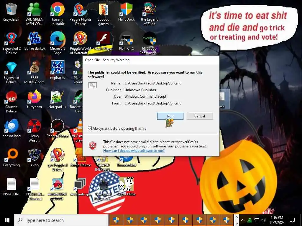
Task: Launch Microsoft Edge from desktop
Action: pos(58,44)
